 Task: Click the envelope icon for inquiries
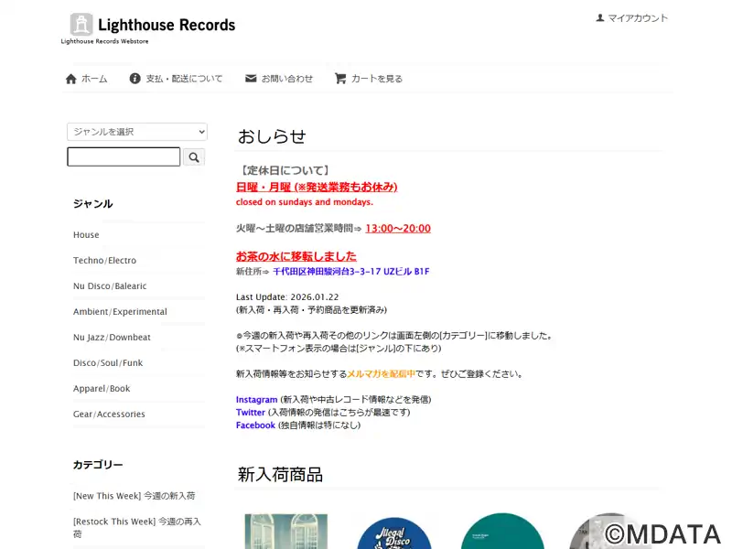click(x=251, y=79)
